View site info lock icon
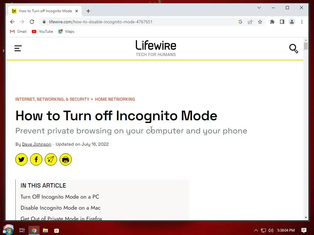Screen dimensions: 314x235 pyautogui.click(x=44, y=22)
